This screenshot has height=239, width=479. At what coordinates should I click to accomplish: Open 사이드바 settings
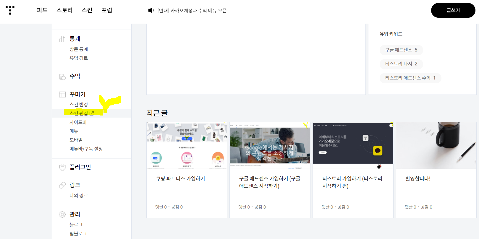(x=78, y=122)
